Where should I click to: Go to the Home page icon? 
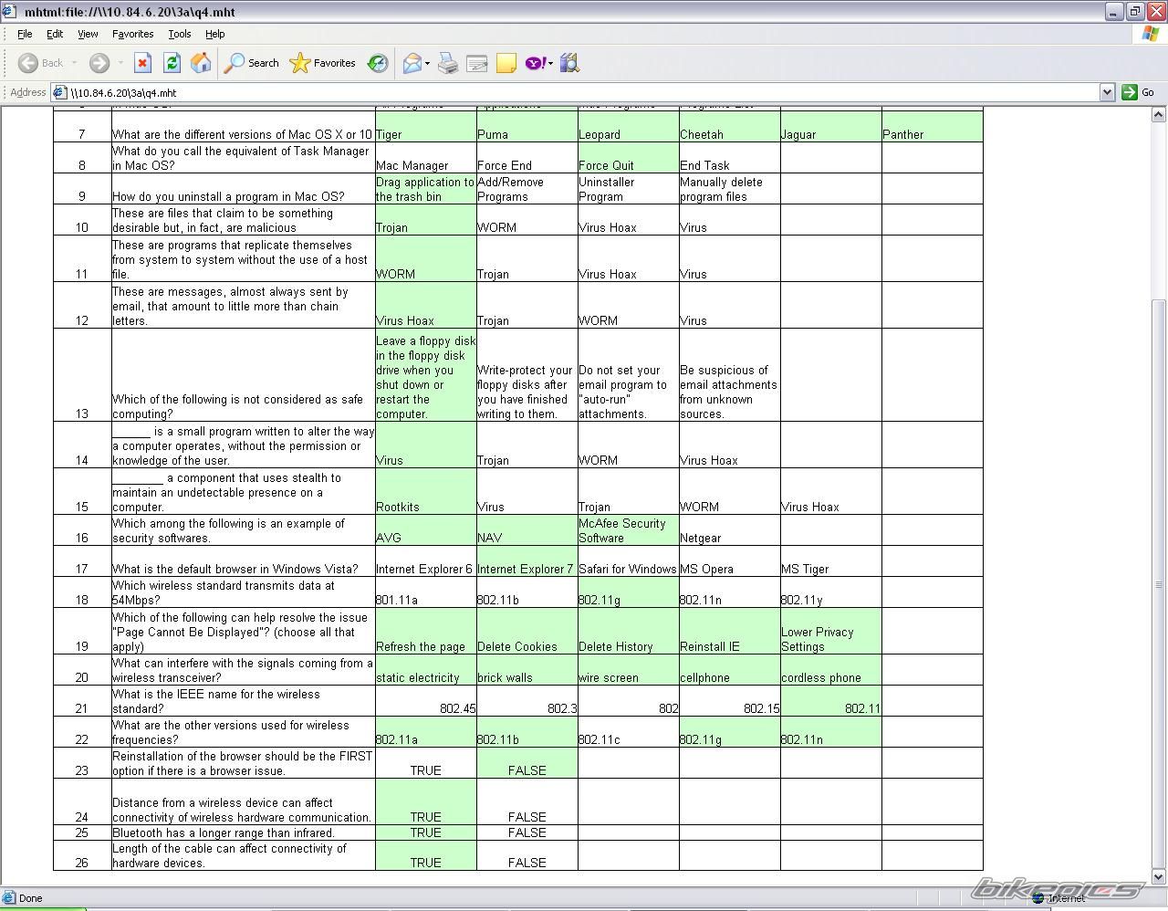201,63
